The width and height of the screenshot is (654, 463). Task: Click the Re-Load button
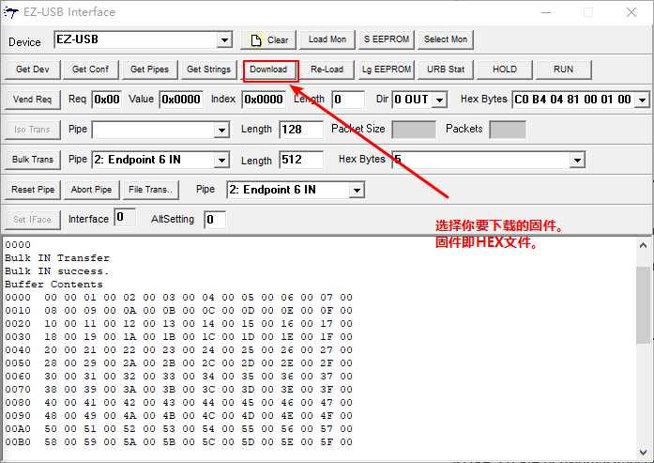[327, 69]
